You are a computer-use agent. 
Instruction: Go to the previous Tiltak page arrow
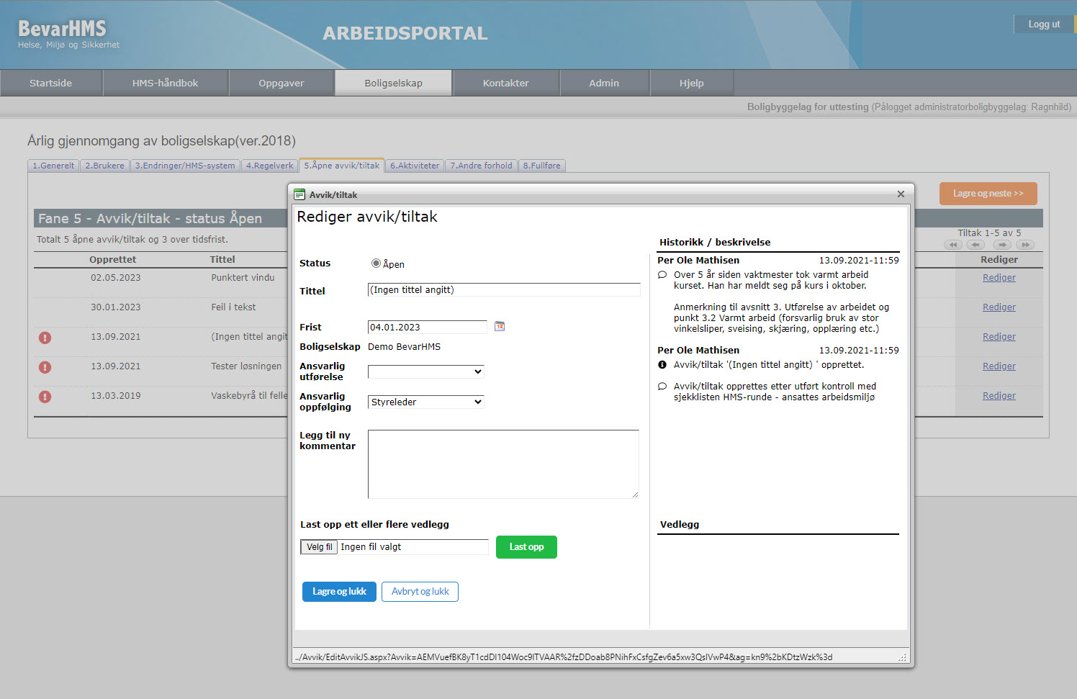point(975,245)
